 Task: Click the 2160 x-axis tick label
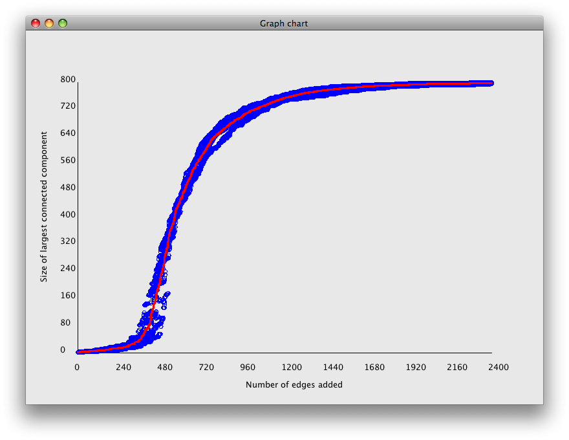(x=457, y=368)
